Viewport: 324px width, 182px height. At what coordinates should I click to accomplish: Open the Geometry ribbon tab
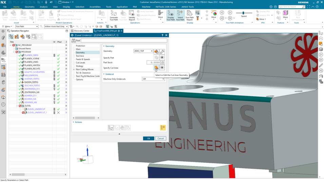pyautogui.click(x=30, y=7)
